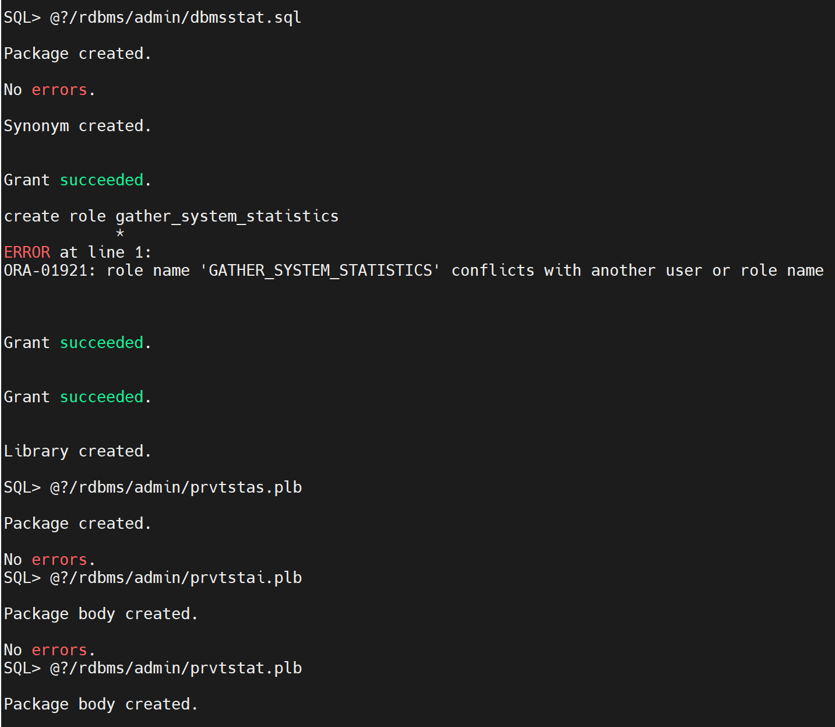
Task: Click the create role gather_system_statistics statement
Action: [171, 216]
